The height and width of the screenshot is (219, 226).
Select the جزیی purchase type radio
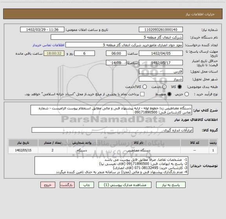(186, 94)
